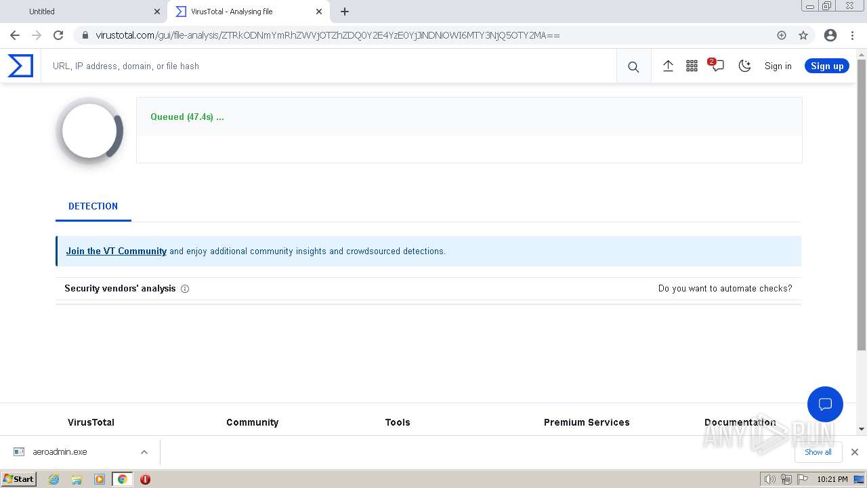The height and width of the screenshot is (488, 867).
Task: Click the Sign in link
Action: point(778,66)
